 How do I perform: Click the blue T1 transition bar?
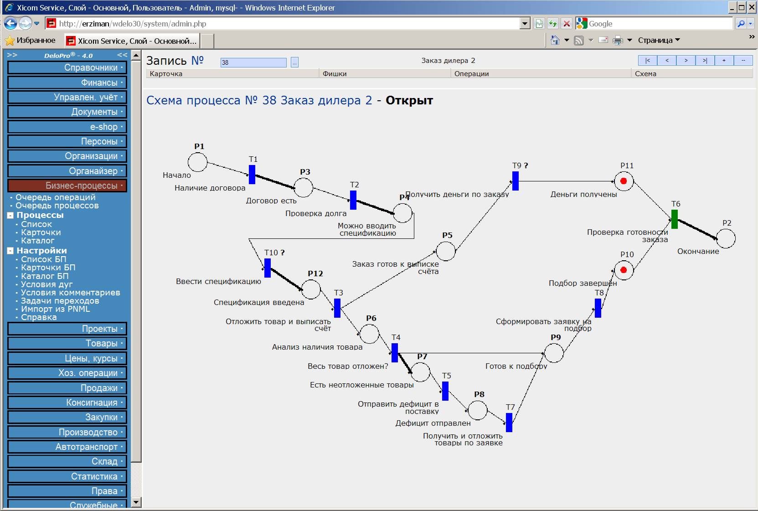point(252,175)
